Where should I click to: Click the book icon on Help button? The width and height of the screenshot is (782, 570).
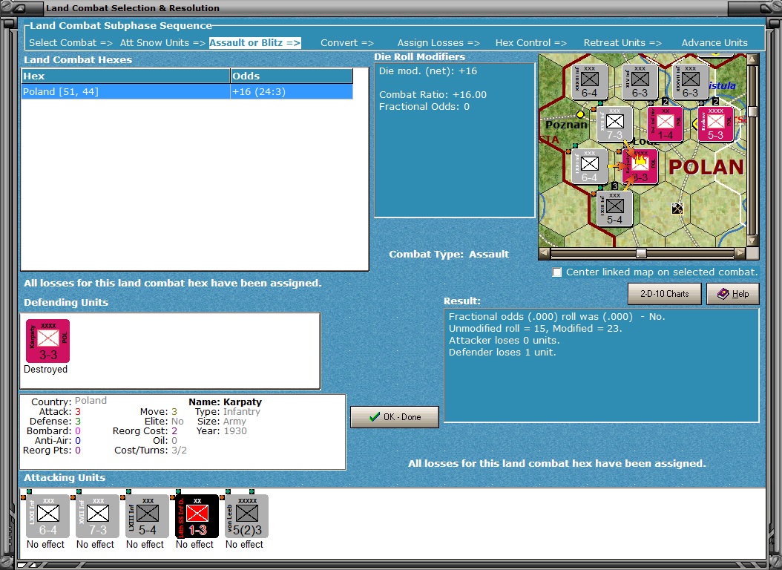point(723,294)
